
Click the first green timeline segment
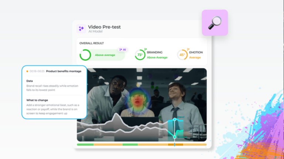(x=85, y=145)
